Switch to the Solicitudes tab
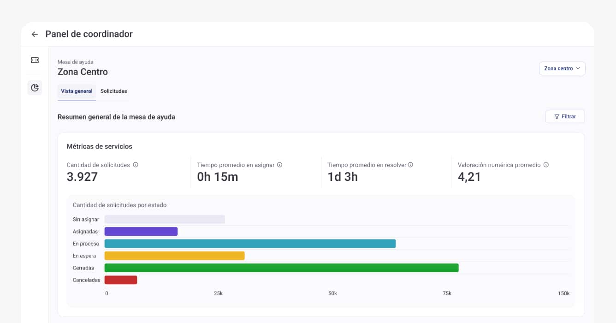Screen dimensions: 616x323 tap(113, 91)
